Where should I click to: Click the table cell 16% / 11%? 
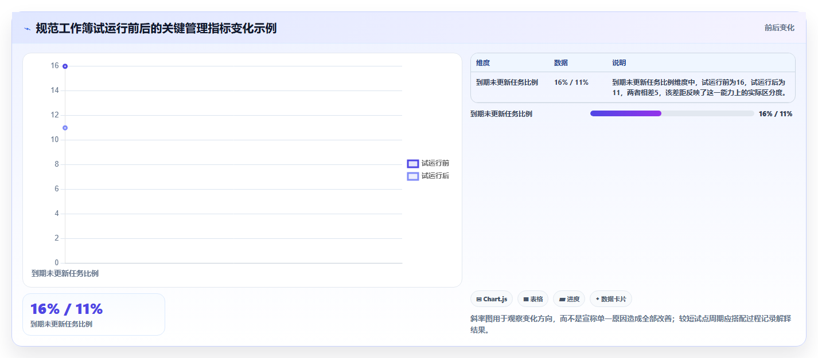click(571, 82)
